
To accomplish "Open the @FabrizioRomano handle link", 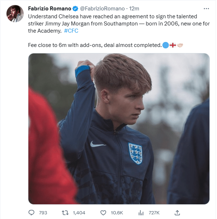I will (x=102, y=8).
